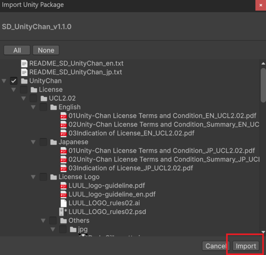Collapse the UnityChan folder arrow
Screen dimensions: 266x255
tap(4, 81)
